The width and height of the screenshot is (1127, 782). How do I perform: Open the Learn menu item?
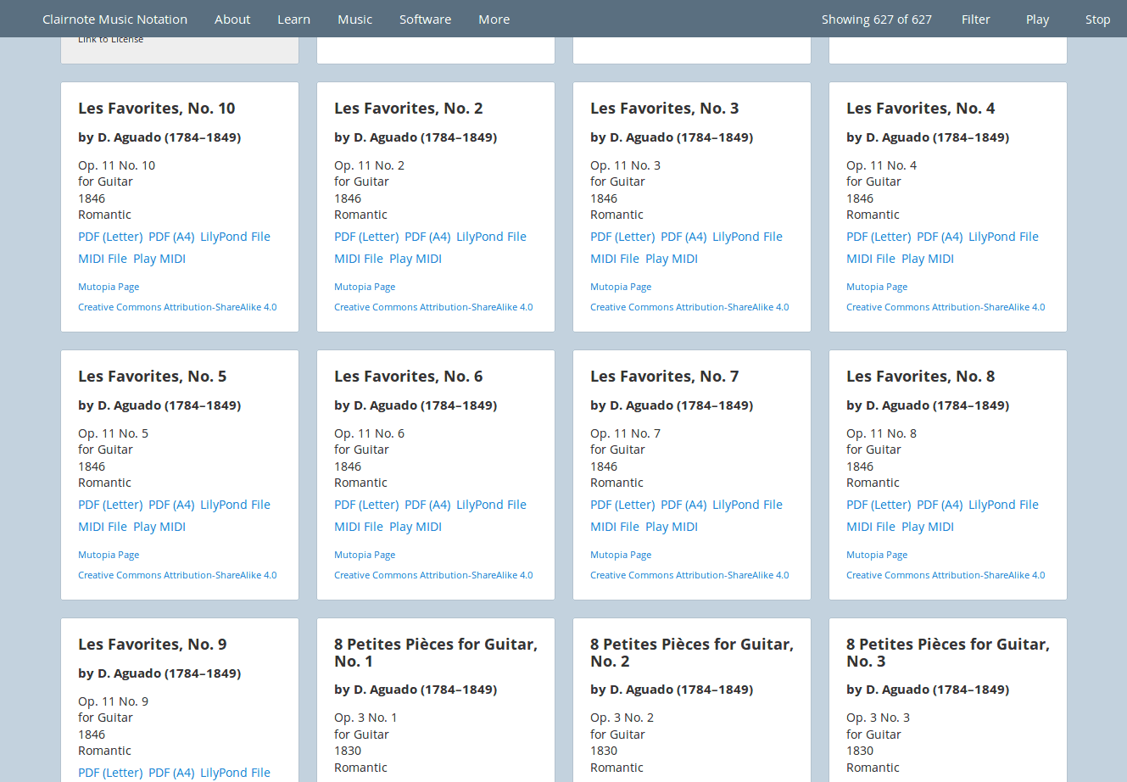click(x=293, y=20)
